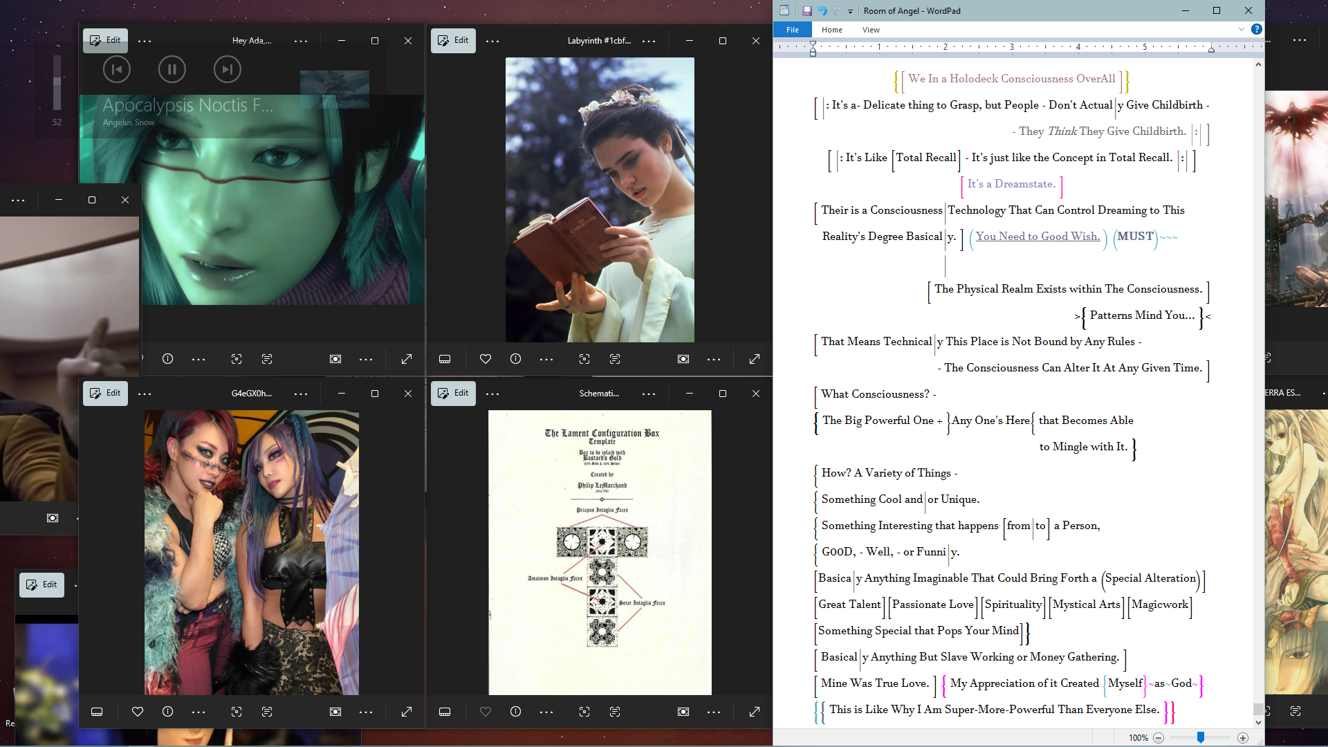Enter fullscreen for the Schematic image
The height and width of the screenshot is (747, 1328).
[755, 712]
